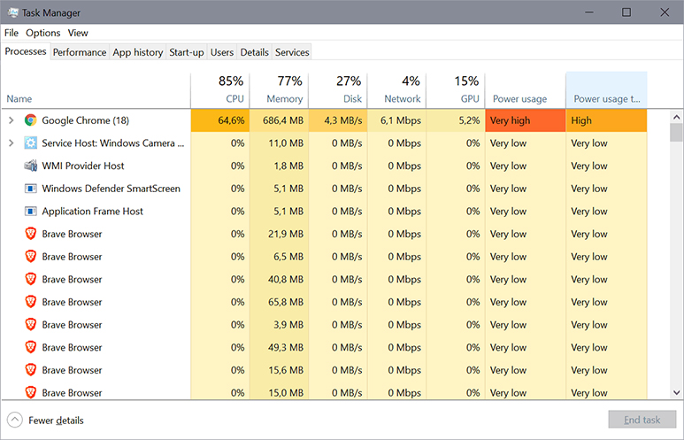
Task: Switch to the Start-up tab
Action: 187,52
